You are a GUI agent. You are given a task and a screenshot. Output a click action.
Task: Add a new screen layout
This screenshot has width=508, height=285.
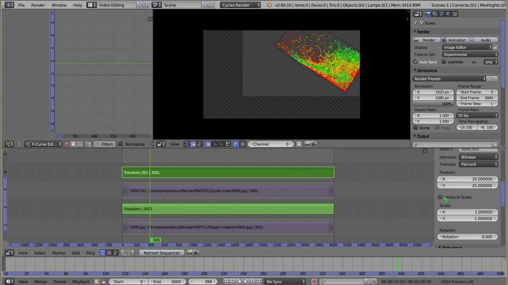click(140, 5)
